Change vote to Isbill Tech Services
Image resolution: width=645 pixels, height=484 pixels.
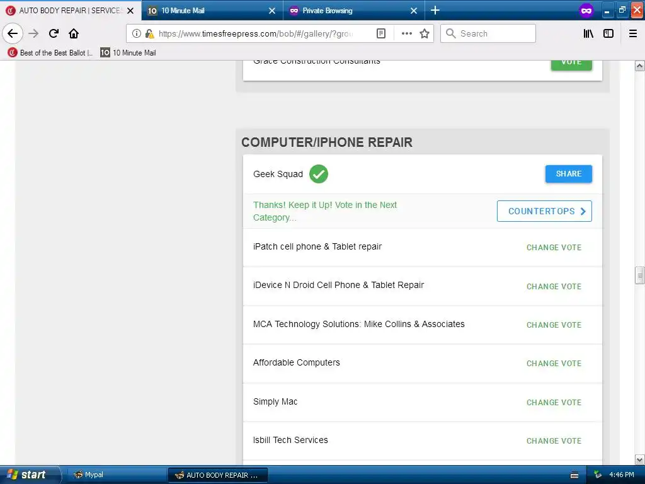click(554, 441)
